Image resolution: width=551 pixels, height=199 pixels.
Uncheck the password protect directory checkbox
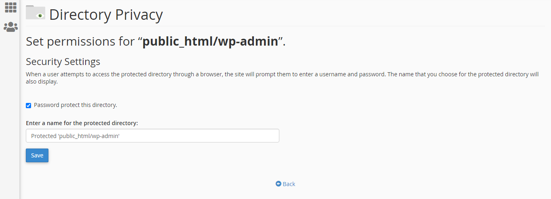point(28,105)
